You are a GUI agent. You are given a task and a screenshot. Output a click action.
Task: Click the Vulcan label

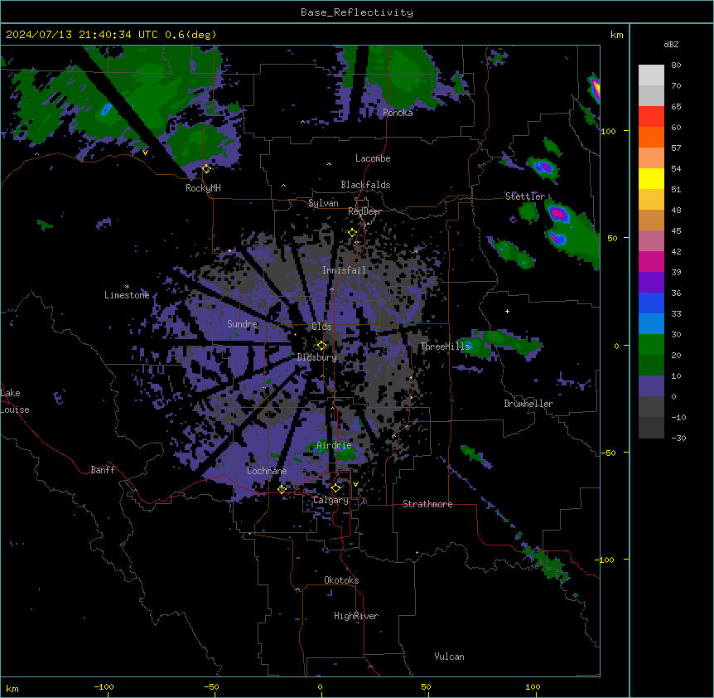449,657
